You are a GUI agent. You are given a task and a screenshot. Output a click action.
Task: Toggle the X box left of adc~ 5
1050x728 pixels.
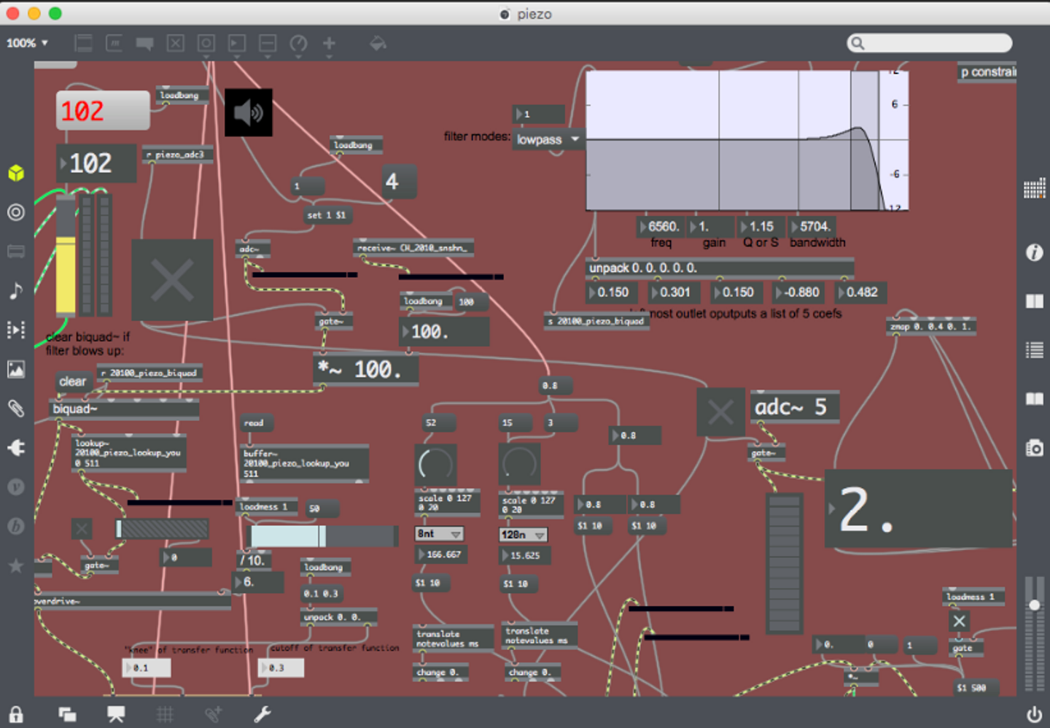click(x=720, y=412)
